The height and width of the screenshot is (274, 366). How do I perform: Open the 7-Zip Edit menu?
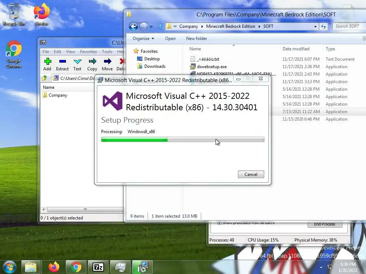(58, 51)
